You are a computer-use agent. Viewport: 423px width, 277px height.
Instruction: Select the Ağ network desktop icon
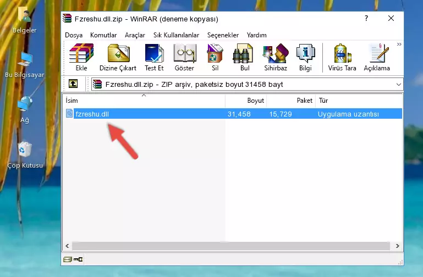[25, 104]
